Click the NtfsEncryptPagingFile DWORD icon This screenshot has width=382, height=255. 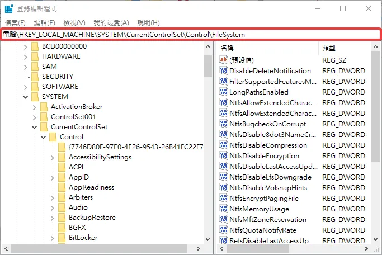tap(223, 198)
